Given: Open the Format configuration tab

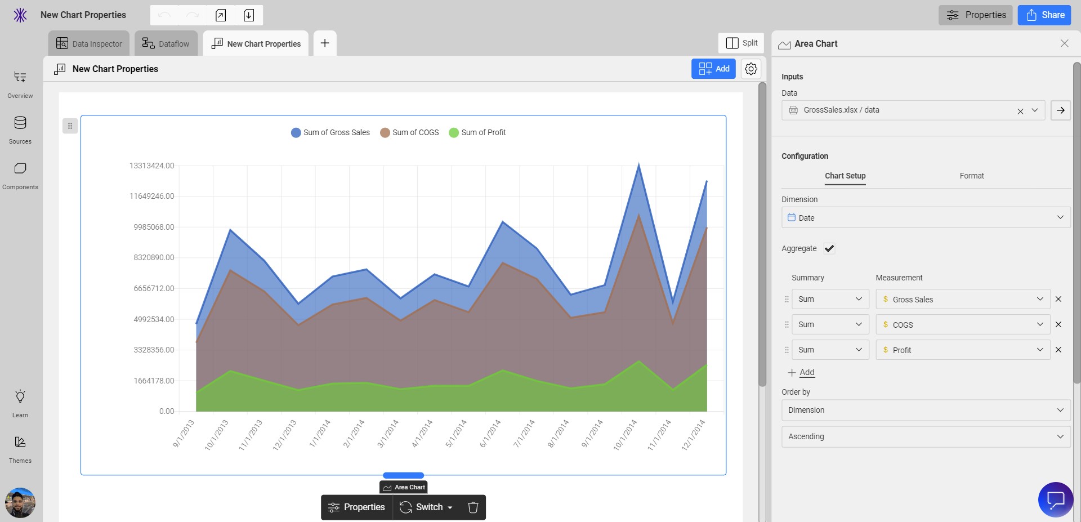Looking at the screenshot, I should point(972,176).
